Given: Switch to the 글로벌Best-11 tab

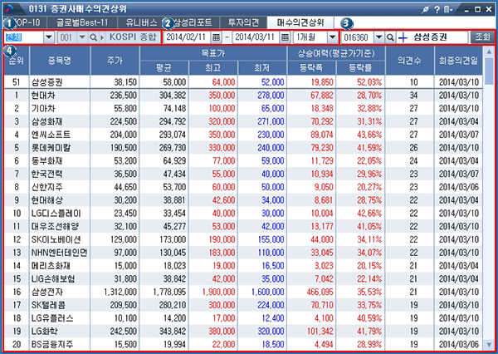Looking at the screenshot, I should 82,22.
